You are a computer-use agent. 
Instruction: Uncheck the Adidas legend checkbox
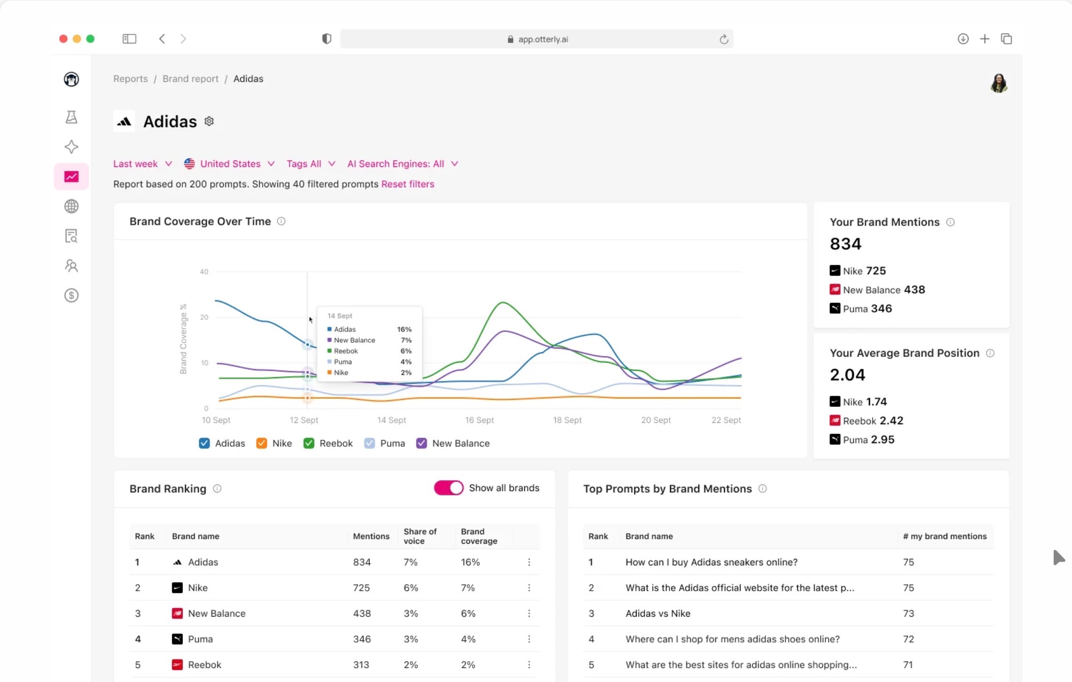point(204,443)
